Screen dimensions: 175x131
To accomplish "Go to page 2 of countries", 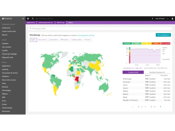I will tap(142, 107).
